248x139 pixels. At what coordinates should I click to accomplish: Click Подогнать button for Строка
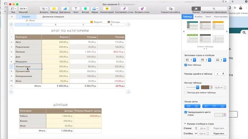(219, 129)
